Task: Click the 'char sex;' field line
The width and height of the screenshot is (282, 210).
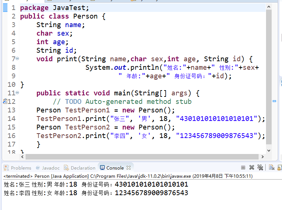Action: click(54, 33)
